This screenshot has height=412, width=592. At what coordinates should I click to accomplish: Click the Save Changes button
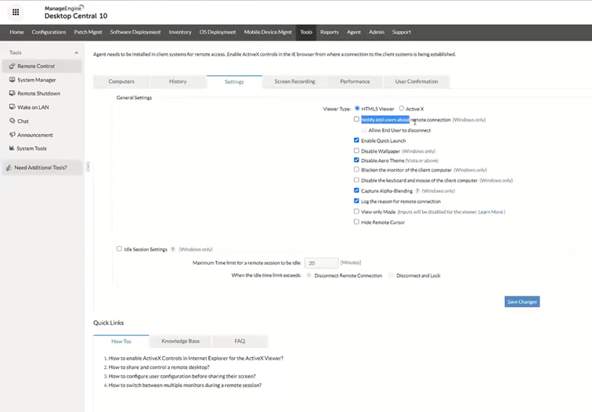(x=522, y=302)
